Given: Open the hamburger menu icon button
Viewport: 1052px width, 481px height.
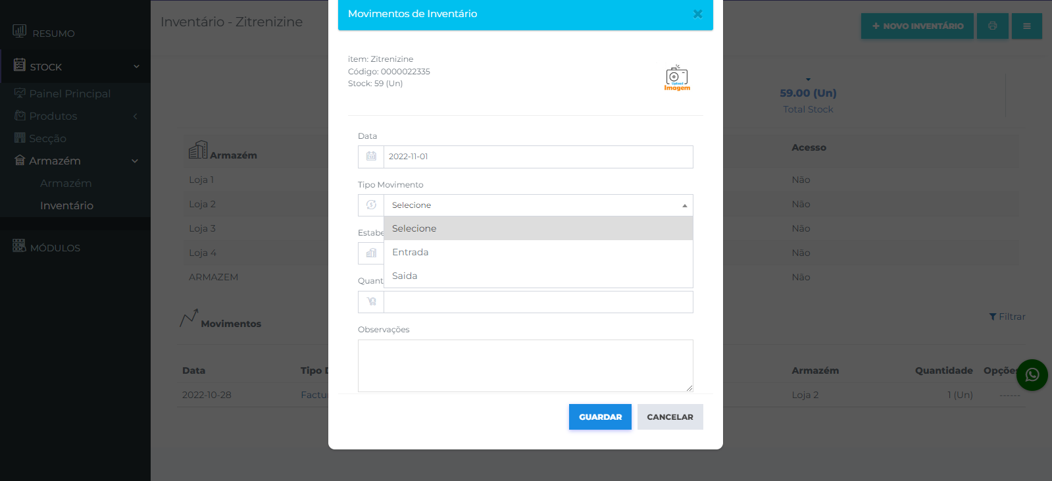Looking at the screenshot, I should (x=1026, y=26).
